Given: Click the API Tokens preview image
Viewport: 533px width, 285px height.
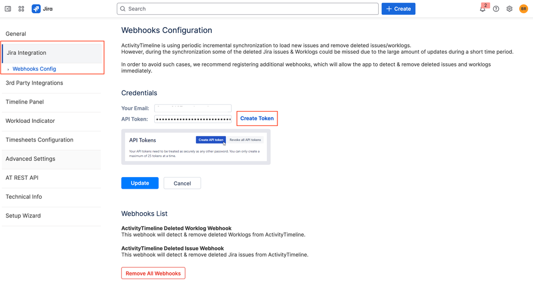Looking at the screenshot, I should coord(196,147).
